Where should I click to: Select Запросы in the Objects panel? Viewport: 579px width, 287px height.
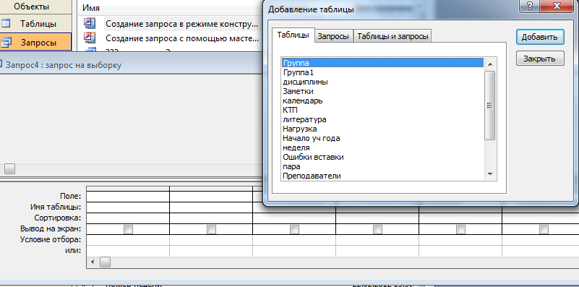tap(38, 43)
